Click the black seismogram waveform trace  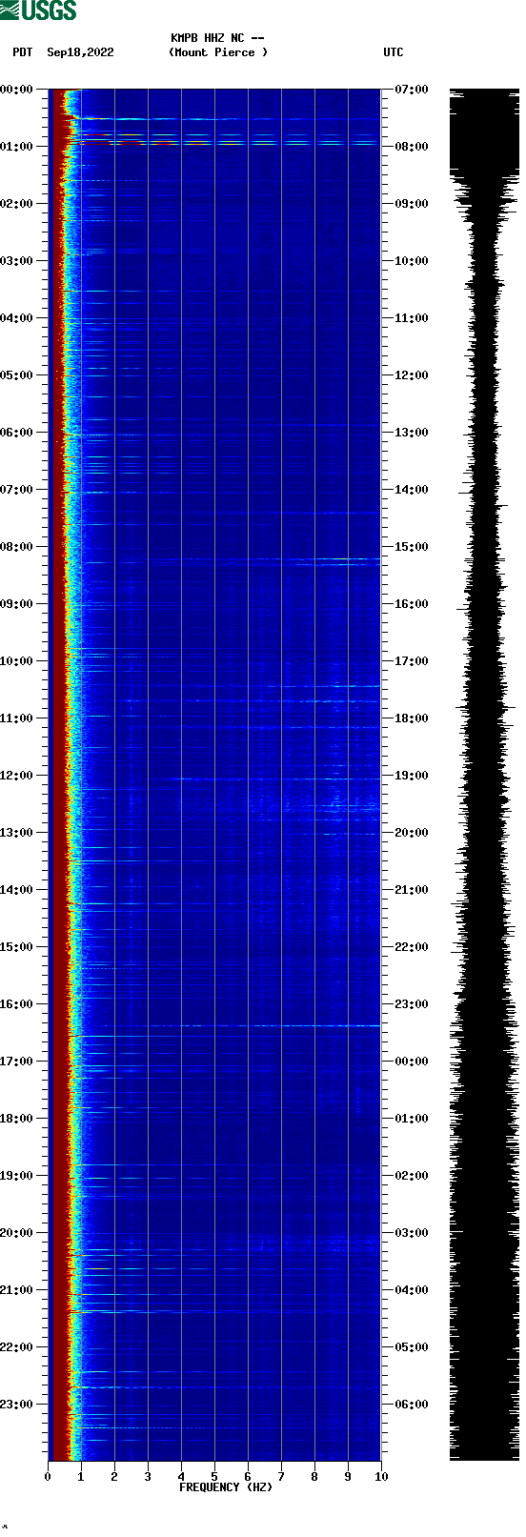(x=484, y=775)
